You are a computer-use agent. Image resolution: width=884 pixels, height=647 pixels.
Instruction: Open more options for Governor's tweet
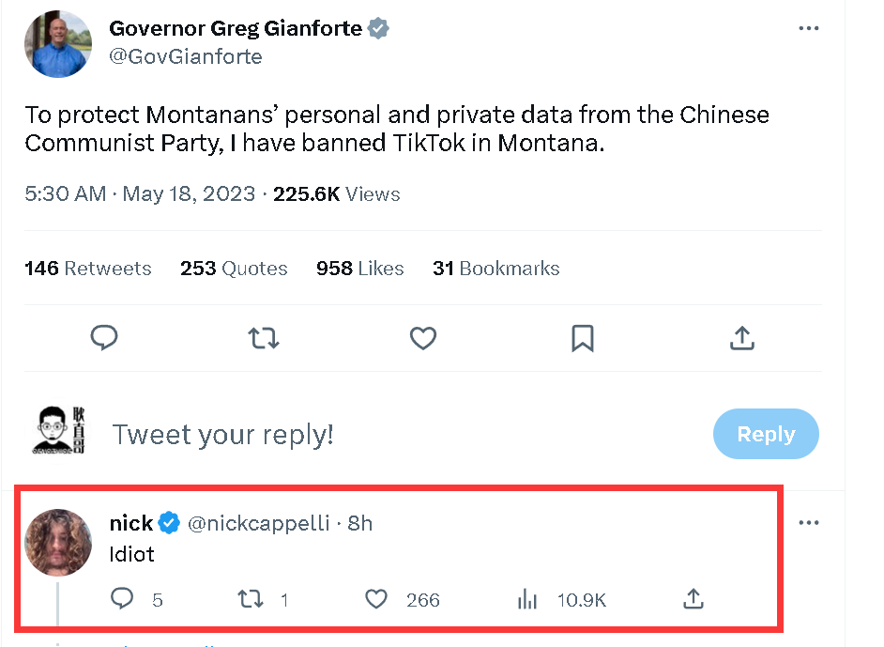click(809, 29)
